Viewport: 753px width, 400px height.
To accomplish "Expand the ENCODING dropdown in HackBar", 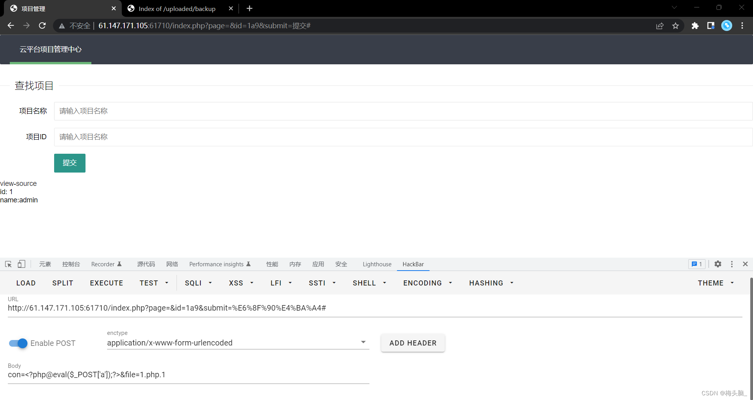I will pos(427,283).
